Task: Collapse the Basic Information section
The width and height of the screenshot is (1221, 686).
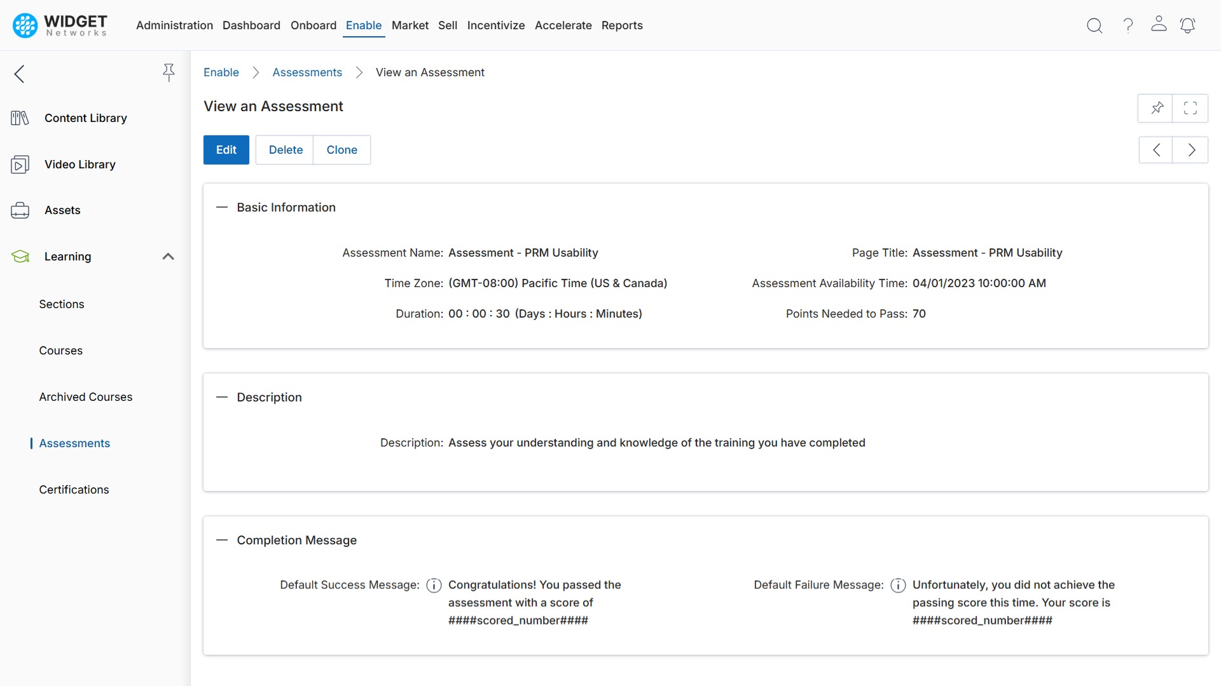Action: click(221, 207)
